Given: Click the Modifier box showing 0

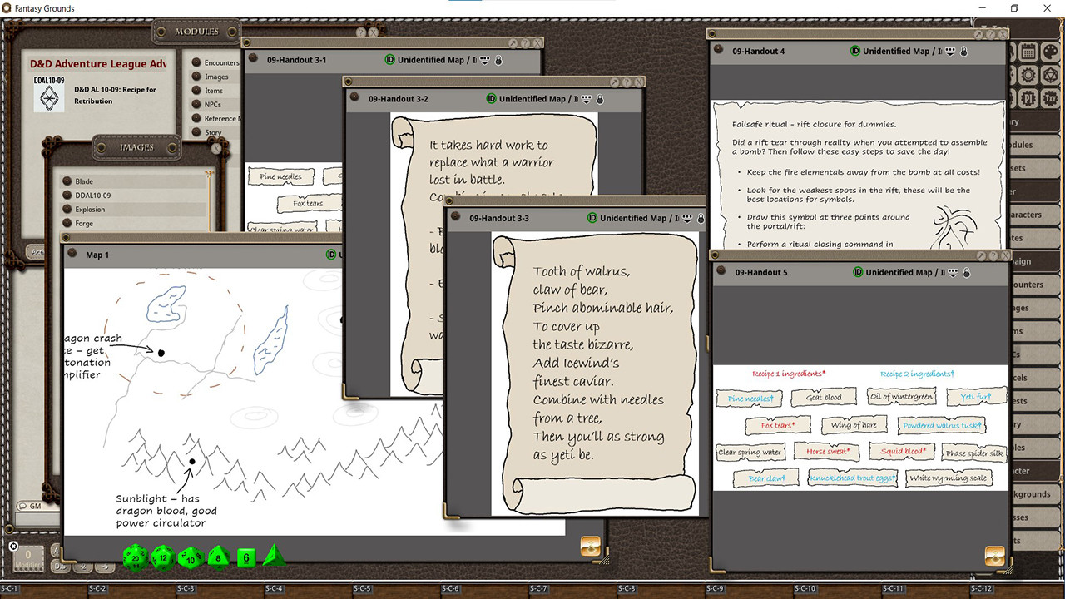Looking at the screenshot, I should click(28, 557).
